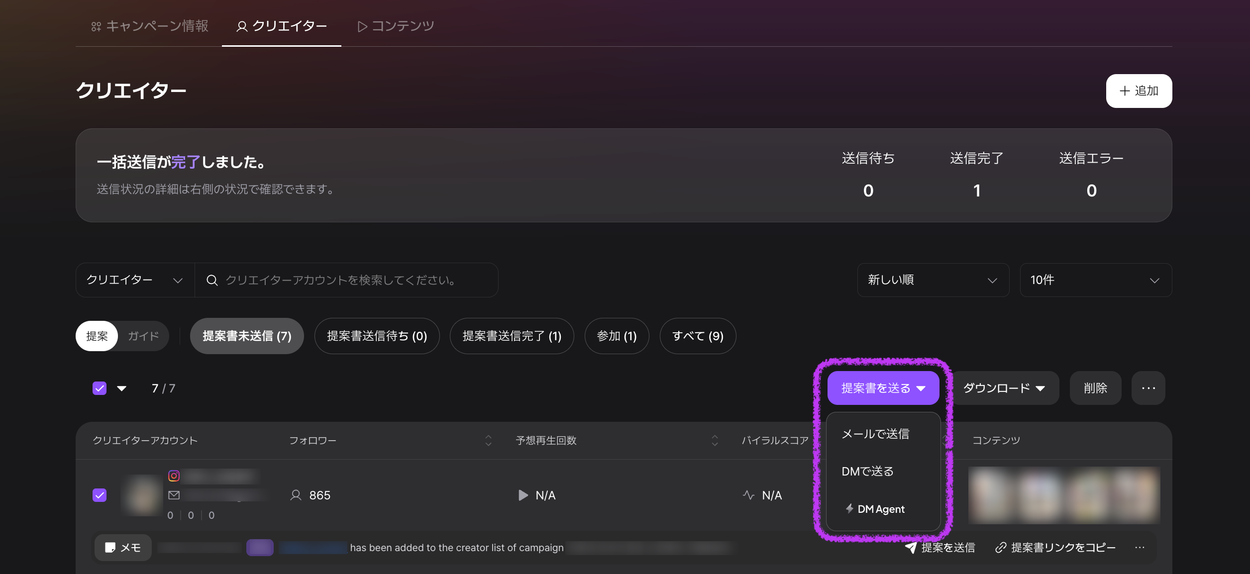Click the Instagram icon on creator row

pos(174,476)
